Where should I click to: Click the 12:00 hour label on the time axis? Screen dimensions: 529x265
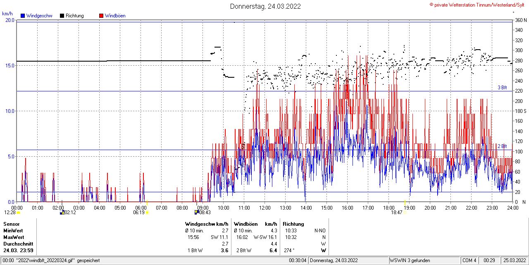(x=264, y=208)
